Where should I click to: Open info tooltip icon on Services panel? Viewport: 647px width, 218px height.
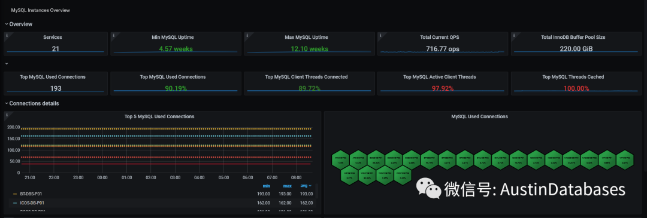click(7, 36)
